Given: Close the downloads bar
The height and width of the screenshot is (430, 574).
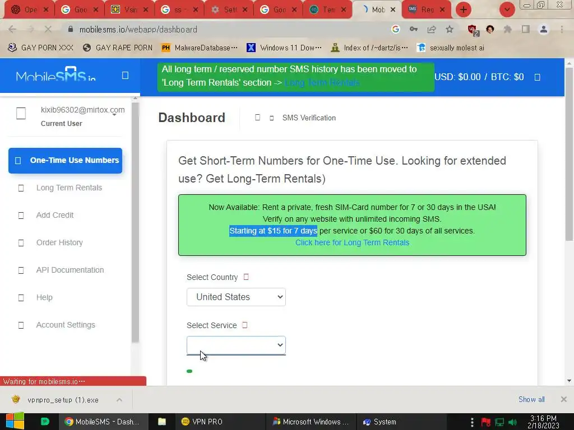Looking at the screenshot, I should [x=564, y=399].
